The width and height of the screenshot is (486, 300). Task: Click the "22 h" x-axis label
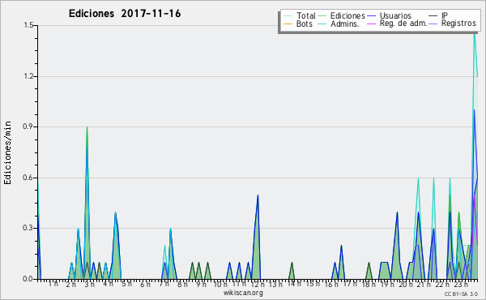pos(442,285)
